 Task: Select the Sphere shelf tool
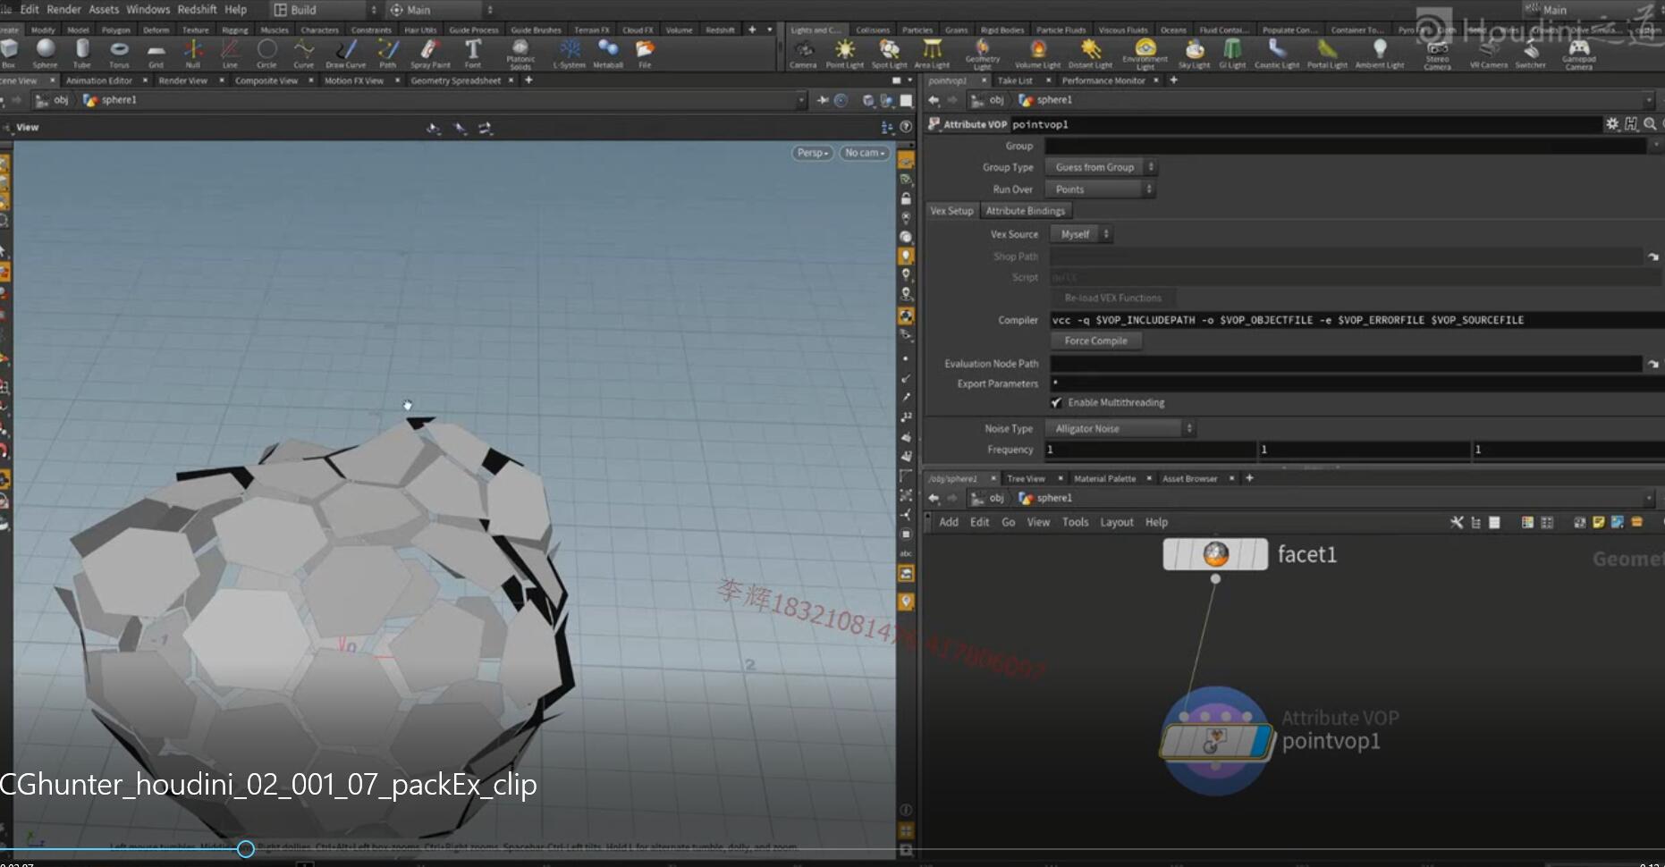[45, 53]
